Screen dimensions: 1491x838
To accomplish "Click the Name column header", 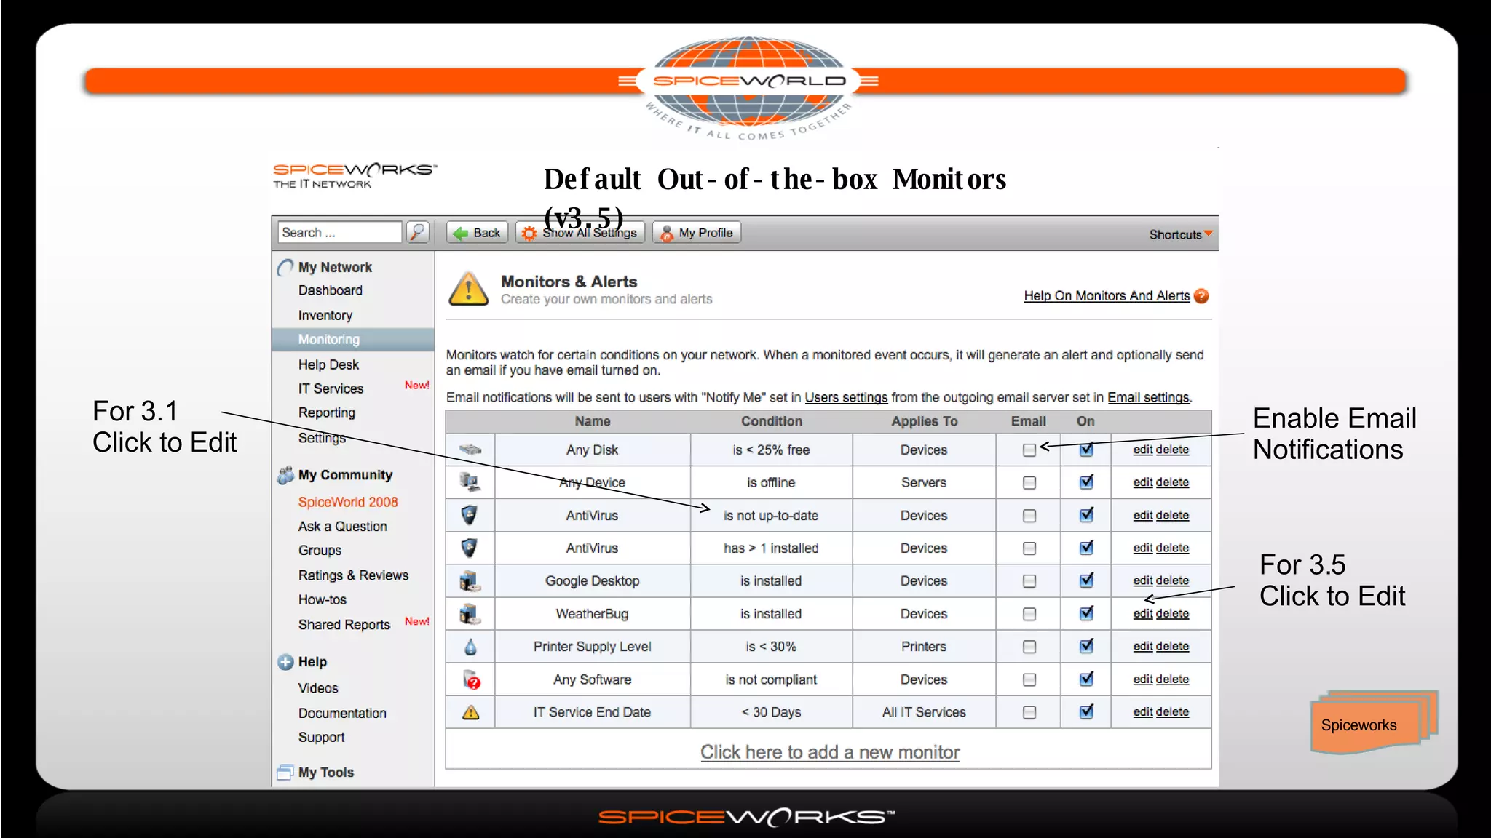I will pos(593,421).
